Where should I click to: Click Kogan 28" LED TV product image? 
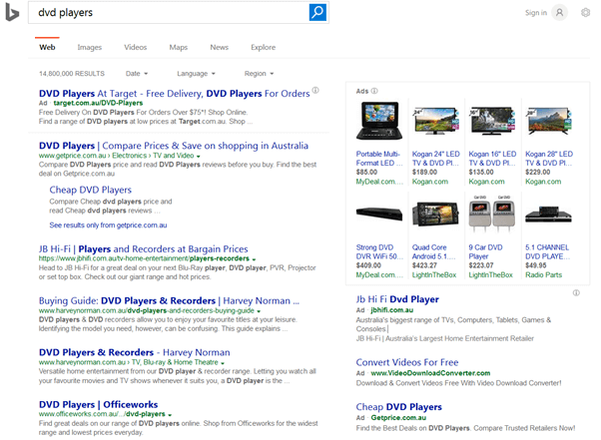(548, 121)
